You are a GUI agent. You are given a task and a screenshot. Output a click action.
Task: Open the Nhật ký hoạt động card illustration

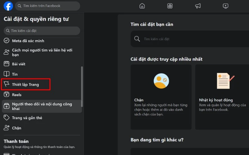tap(225, 81)
